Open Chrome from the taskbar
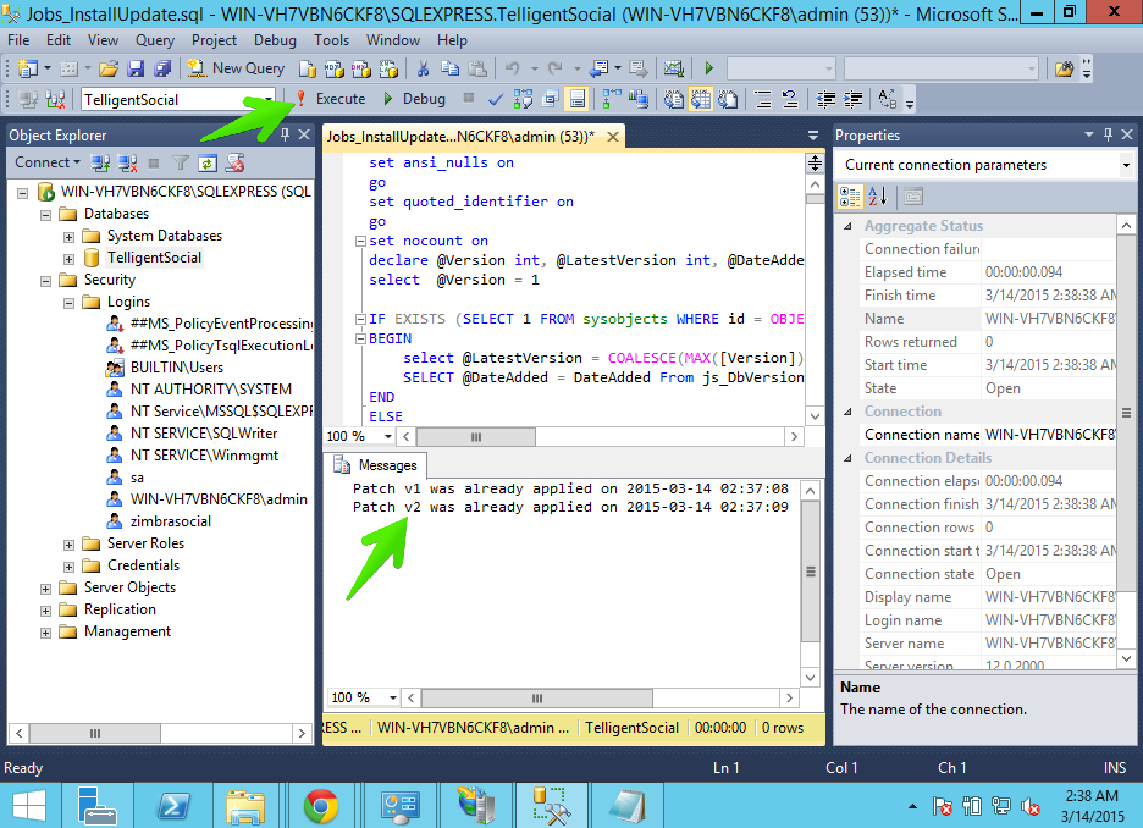 pyautogui.click(x=321, y=805)
